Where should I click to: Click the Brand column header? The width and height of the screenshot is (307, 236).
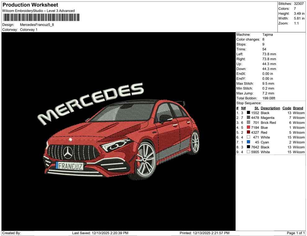pos(298,108)
